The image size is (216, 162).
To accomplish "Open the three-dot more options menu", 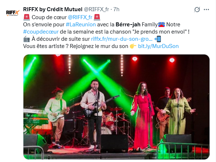I will click(x=206, y=10).
